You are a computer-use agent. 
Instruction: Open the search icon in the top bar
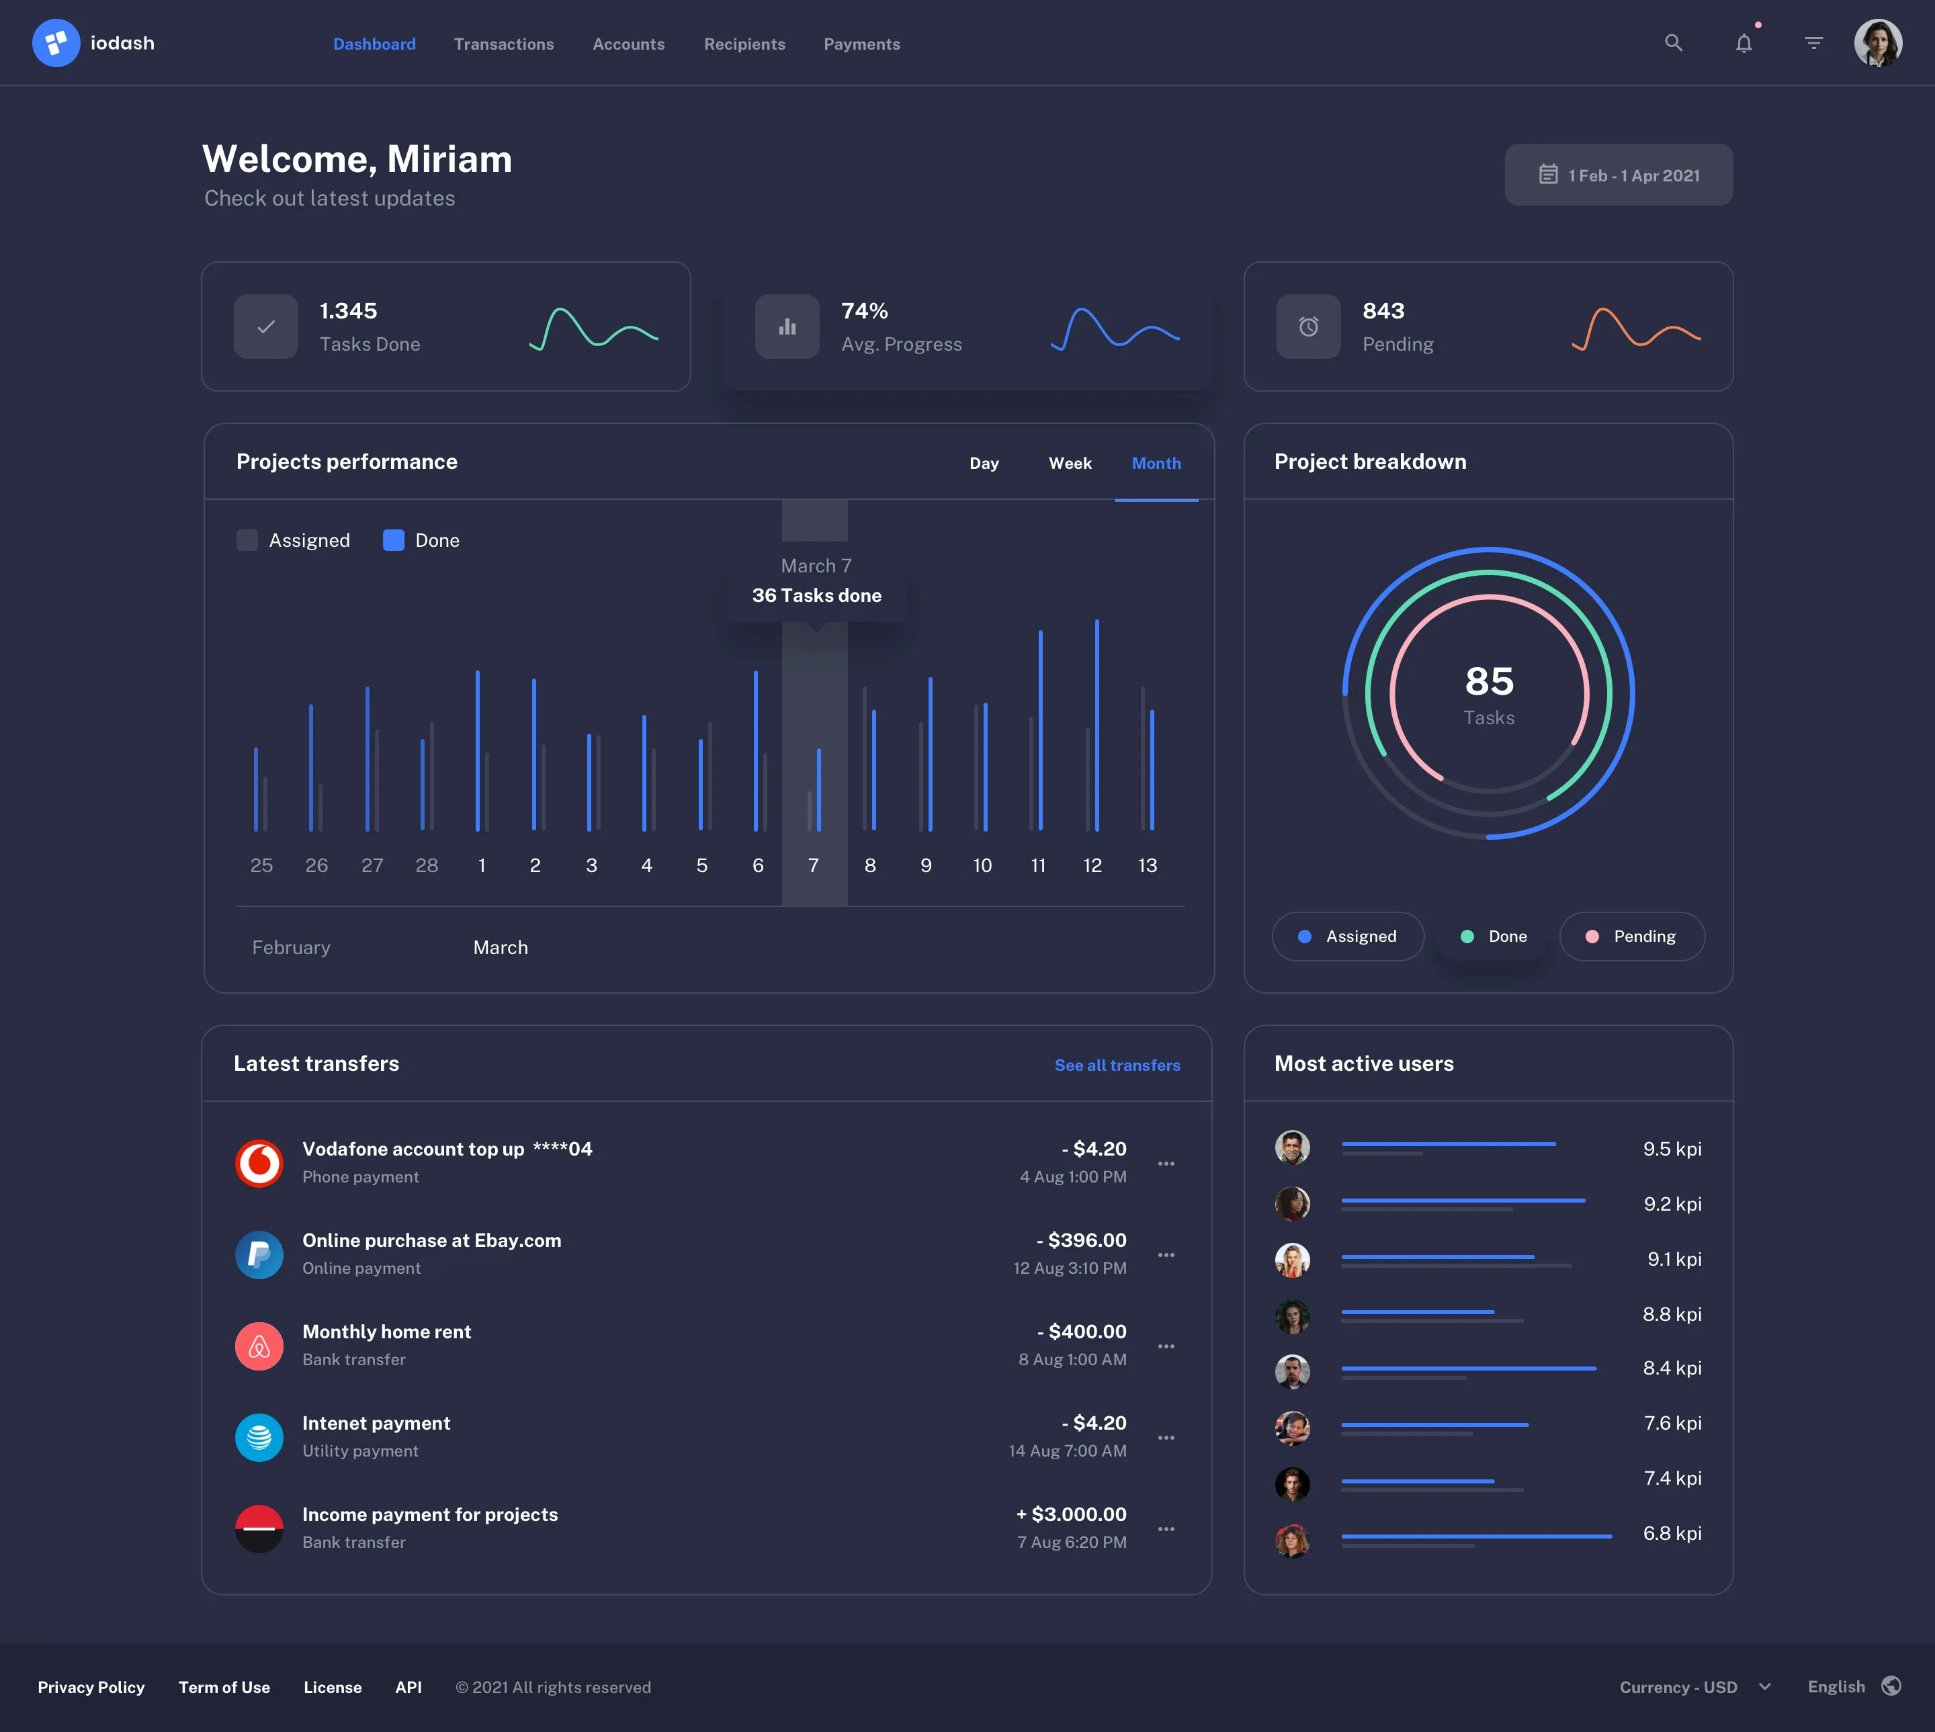coord(1674,43)
